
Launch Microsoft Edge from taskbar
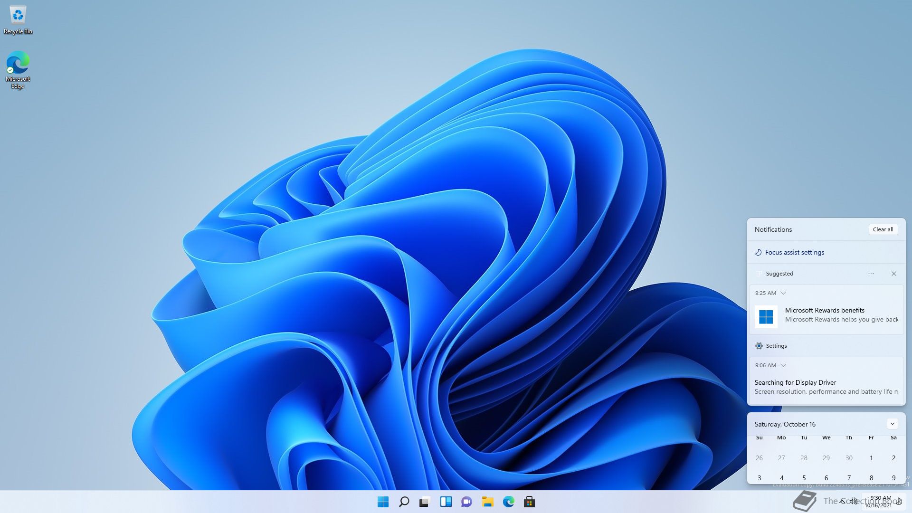pyautogui.click(x=508, y=502)
